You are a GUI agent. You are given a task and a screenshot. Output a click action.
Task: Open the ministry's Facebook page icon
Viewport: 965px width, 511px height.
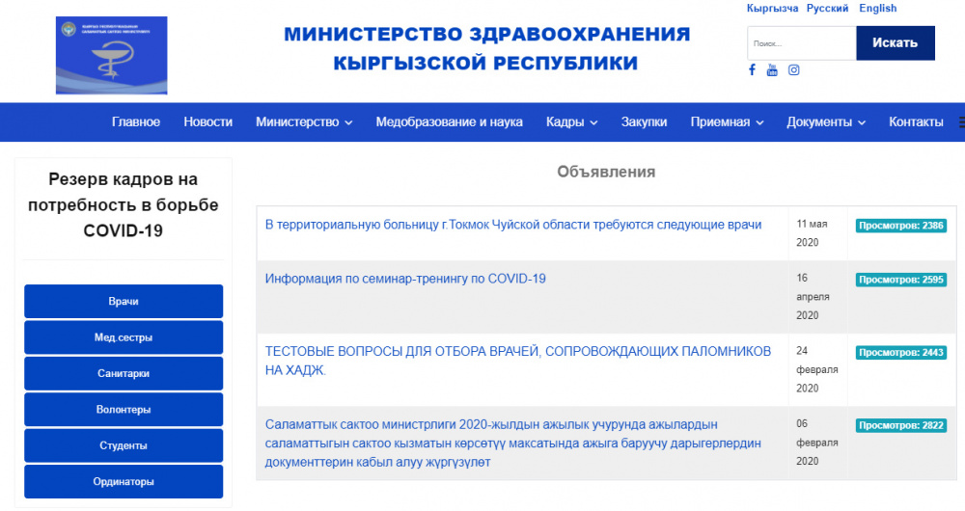pyautogui.click(x=752, y=70)
